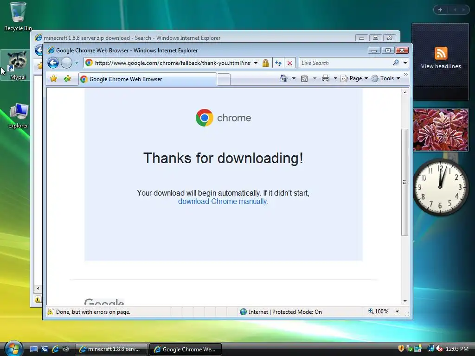The width and height of the screenshot is (475, 356).
Task: Open the Tools menu
Action: (x=385, y=78)
